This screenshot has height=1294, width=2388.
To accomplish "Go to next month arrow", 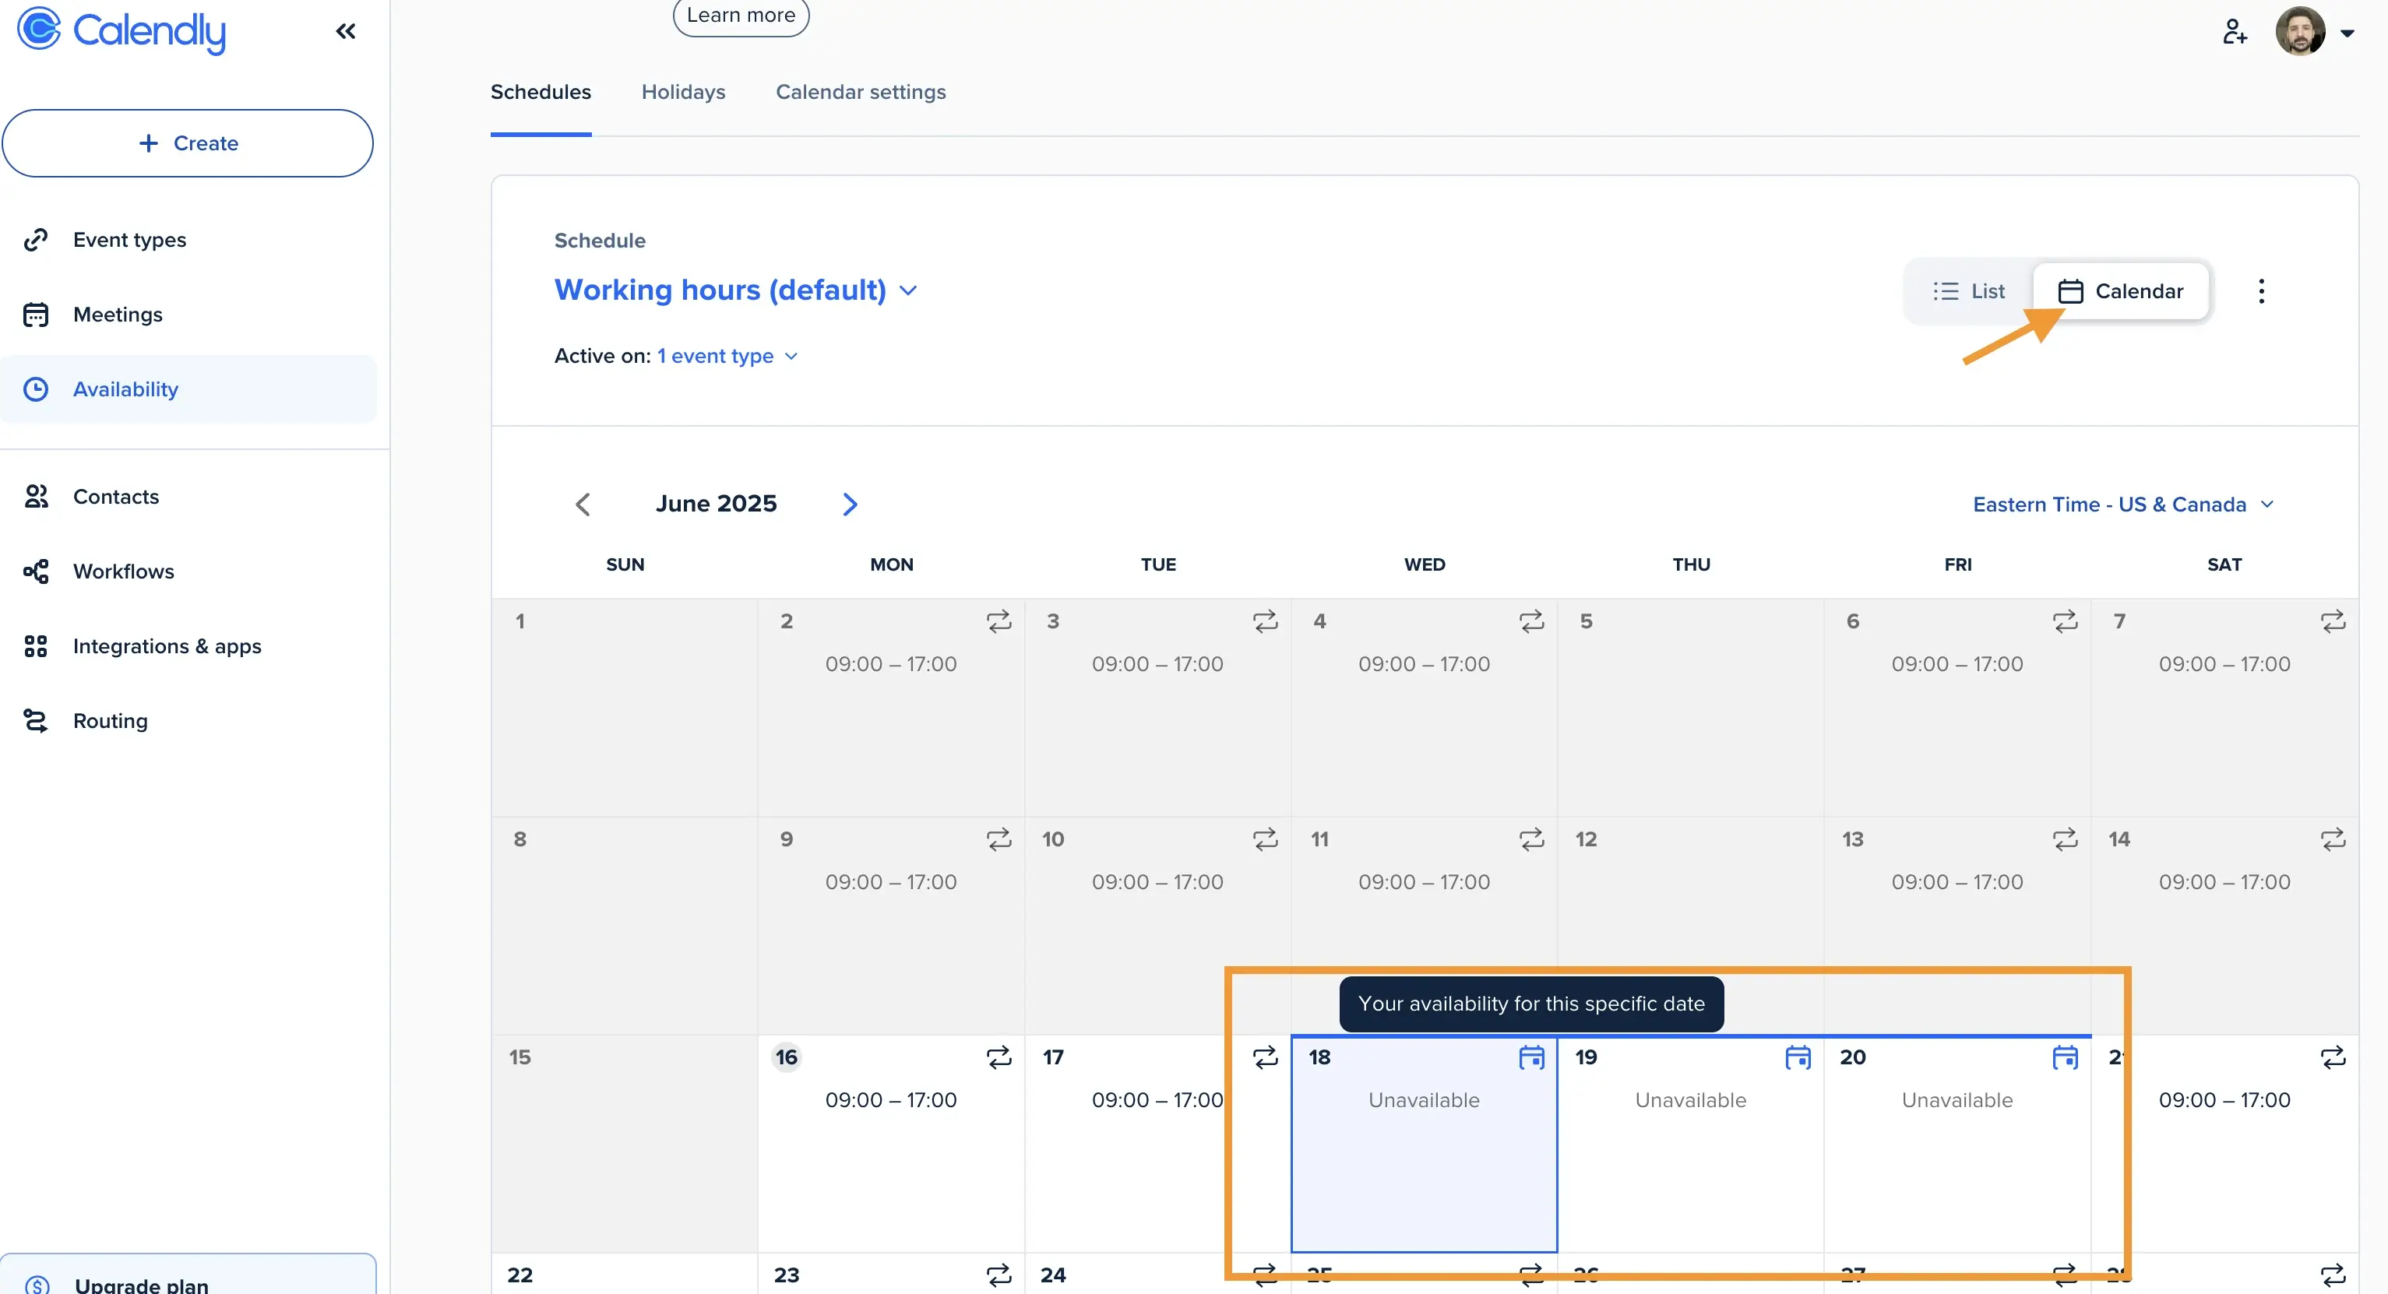I will click(849, 505).
